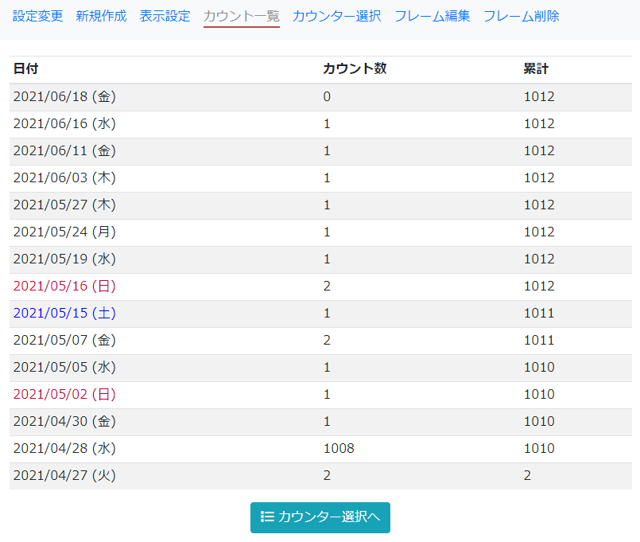The height and width of the screenshot is (542, 640).
Task: Select the 2021/04/27 (火) bottom row
Action: tap(64, 475)
